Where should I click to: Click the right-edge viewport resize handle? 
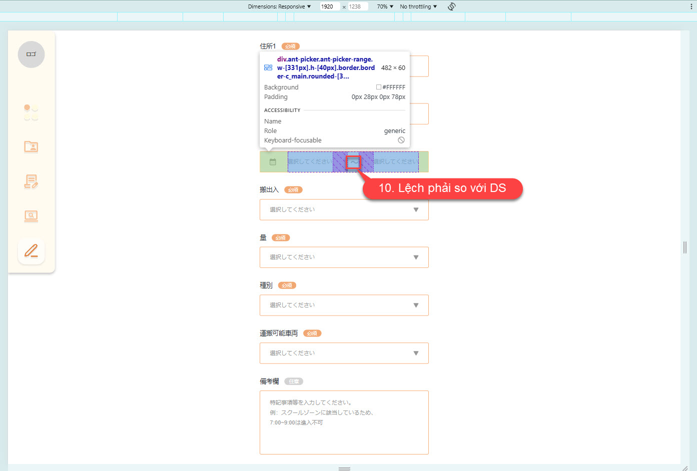pyautogui.click(x=684, y=247)
